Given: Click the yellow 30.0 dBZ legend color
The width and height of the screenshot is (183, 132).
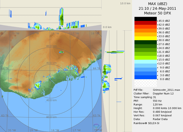Looking at the screenshot, I should pyautogui.click(x=145, y=38).
